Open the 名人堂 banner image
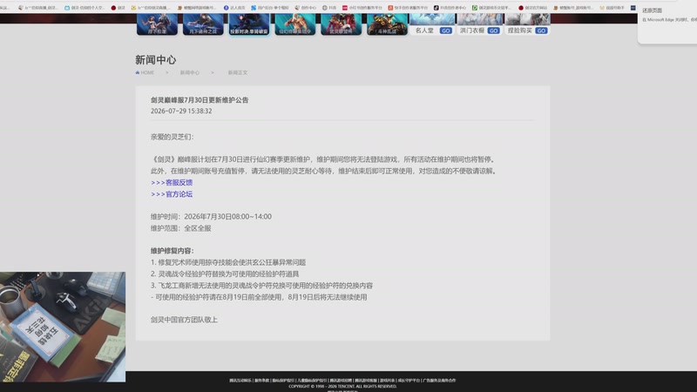This screenshot has height=392, width=697. 432,19
